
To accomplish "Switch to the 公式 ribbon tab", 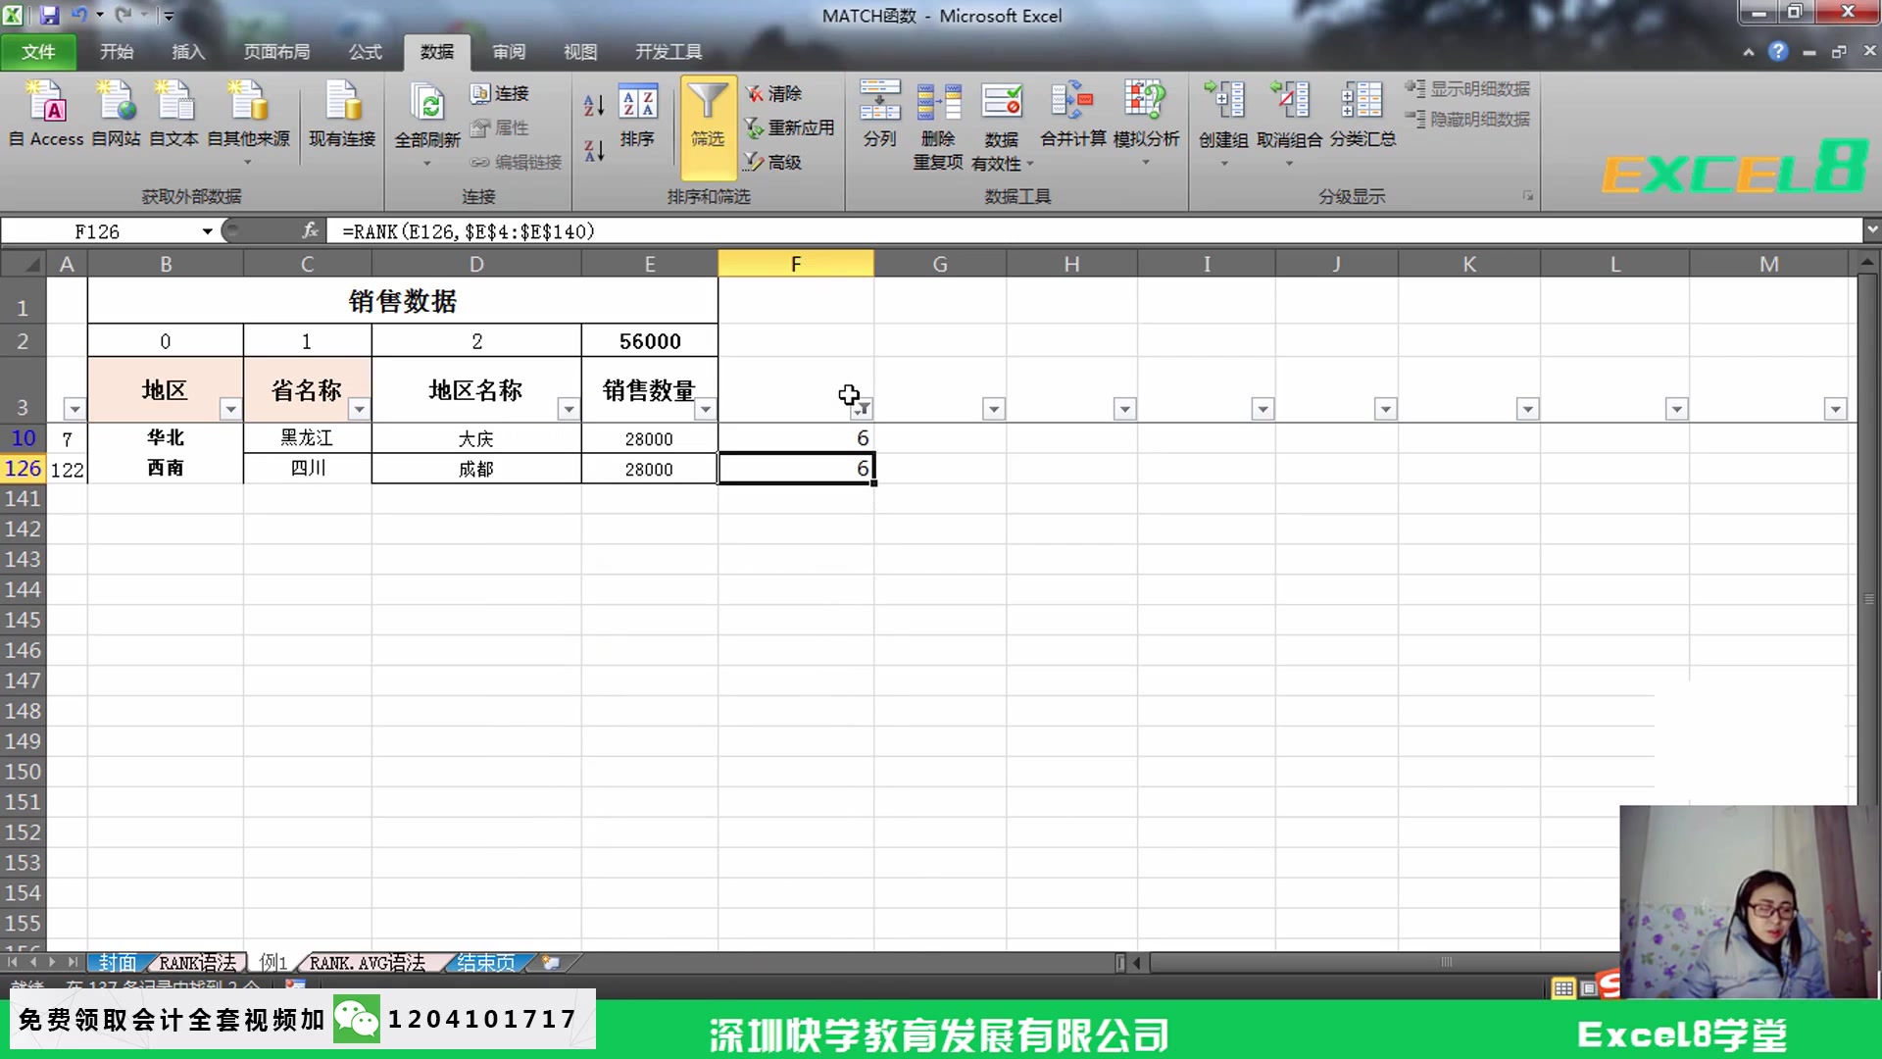I will pyautogui.click(x=365, y=52).
